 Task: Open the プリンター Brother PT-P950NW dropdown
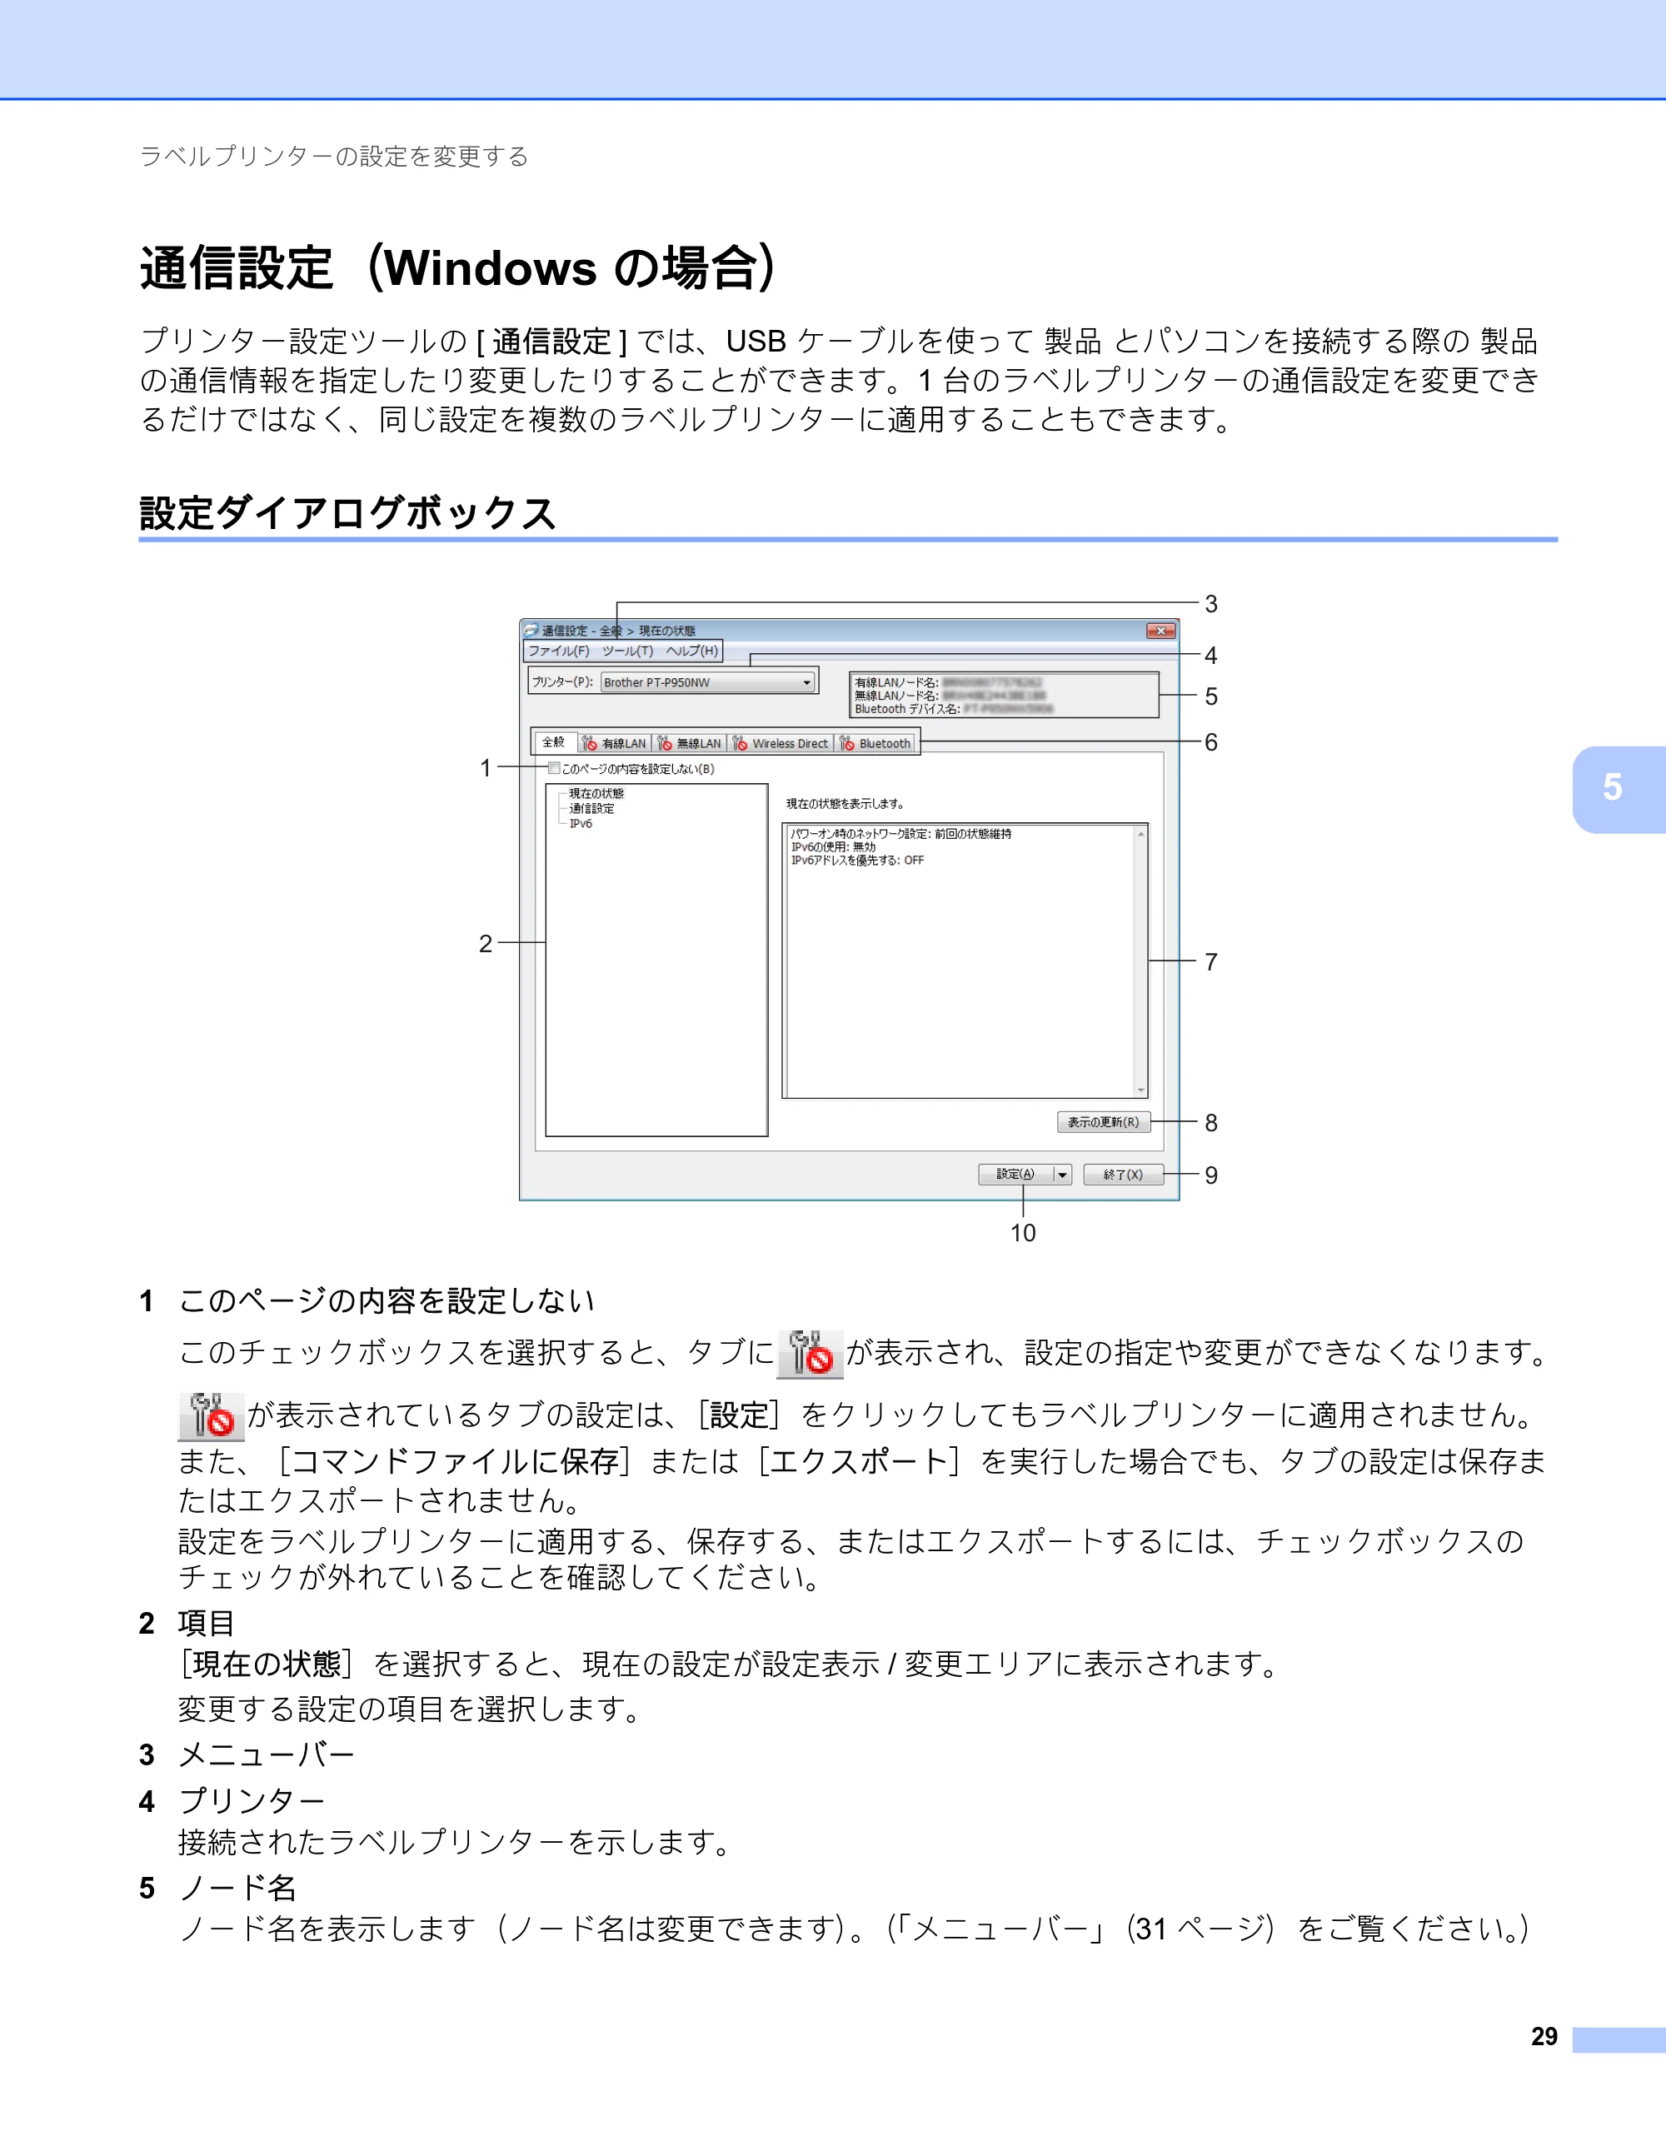[x=708, y=681]
